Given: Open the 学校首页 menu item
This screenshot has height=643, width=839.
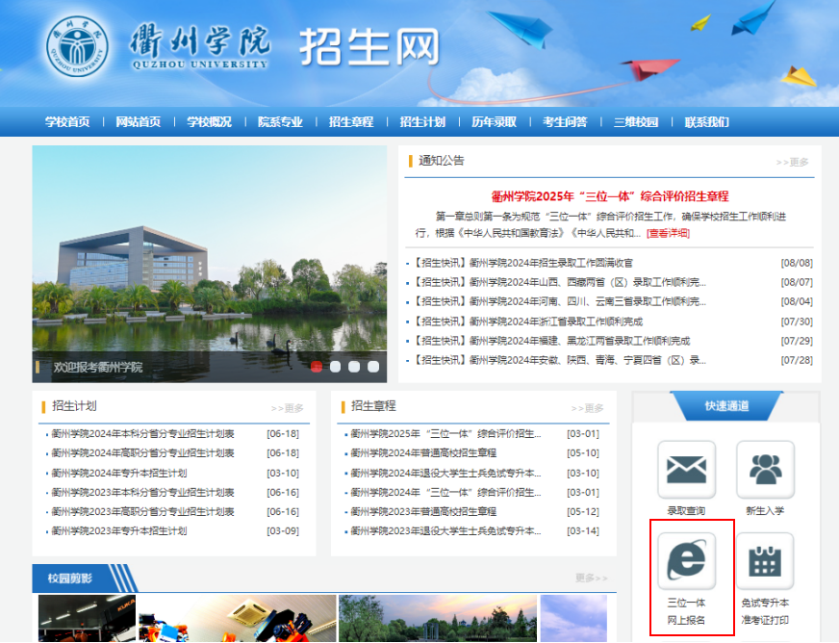Looking at the screenshot, I should tap(67, 122).
